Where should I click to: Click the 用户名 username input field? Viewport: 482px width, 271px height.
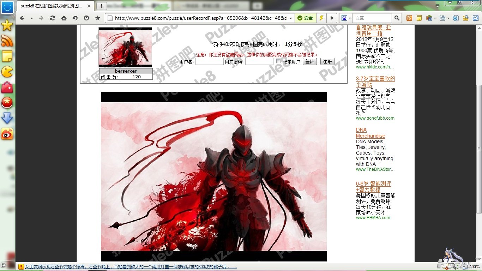pos(210,61)
